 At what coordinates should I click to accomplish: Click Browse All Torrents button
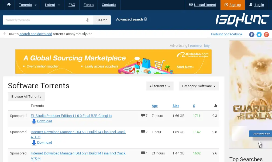coord(26,96)
